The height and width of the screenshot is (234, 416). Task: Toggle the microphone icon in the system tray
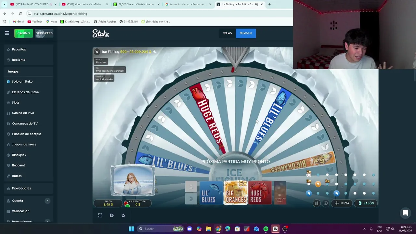pos(371,229)
